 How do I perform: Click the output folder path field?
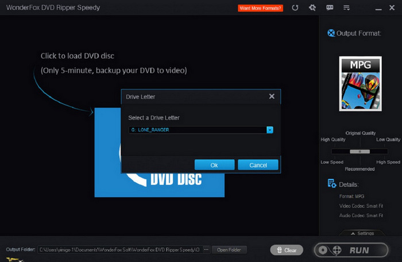119,250
